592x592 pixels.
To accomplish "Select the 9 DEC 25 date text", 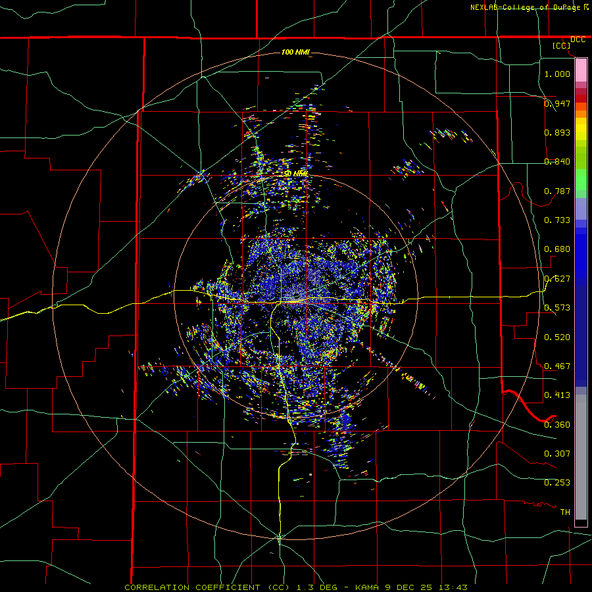I will click(x=409, y=587).
